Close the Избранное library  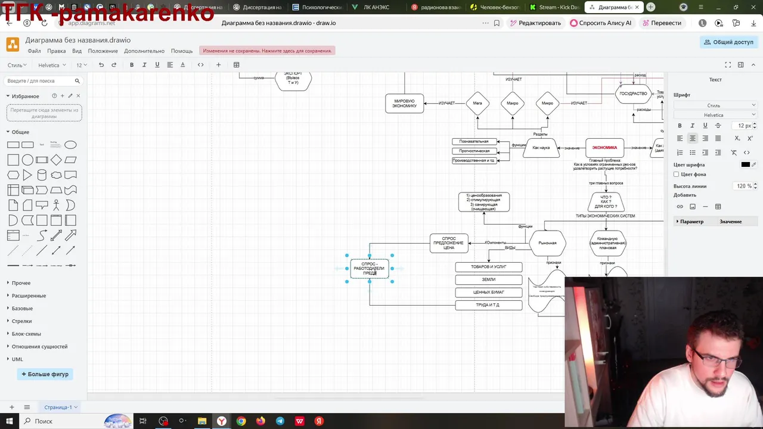78,96
